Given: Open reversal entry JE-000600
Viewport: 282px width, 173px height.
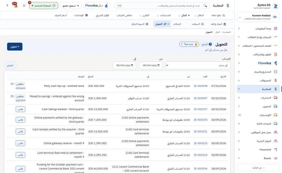Looking at the screenshot, I should coord(20,88).
